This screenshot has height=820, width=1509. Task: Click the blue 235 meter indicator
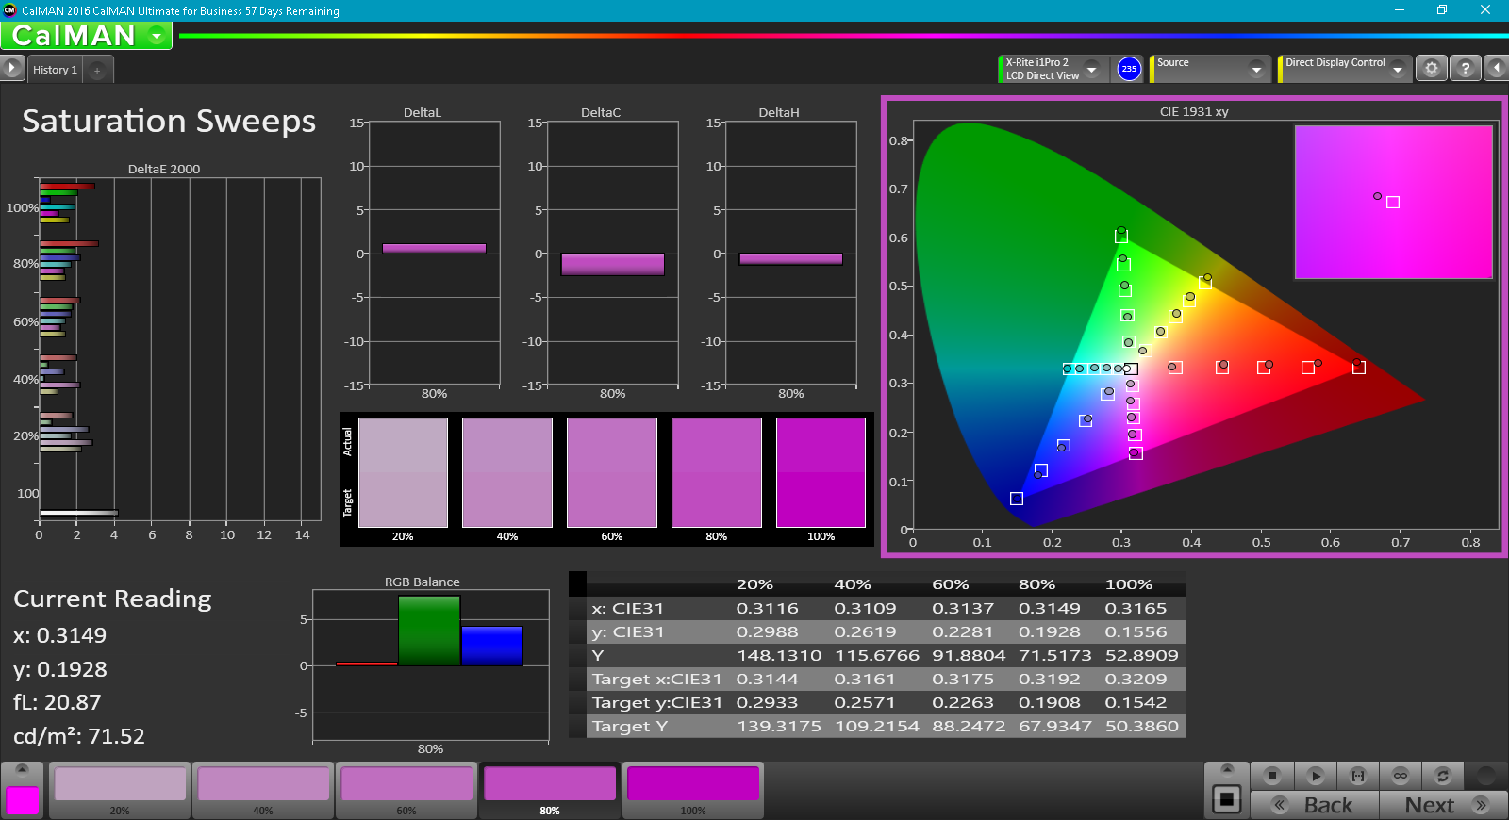click(x=1129, y=69)
